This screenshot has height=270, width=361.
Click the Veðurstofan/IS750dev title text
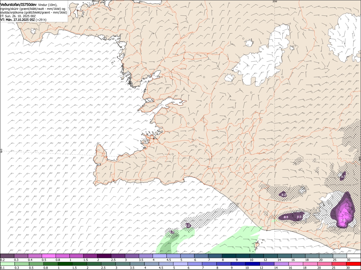tap(18, 5)
